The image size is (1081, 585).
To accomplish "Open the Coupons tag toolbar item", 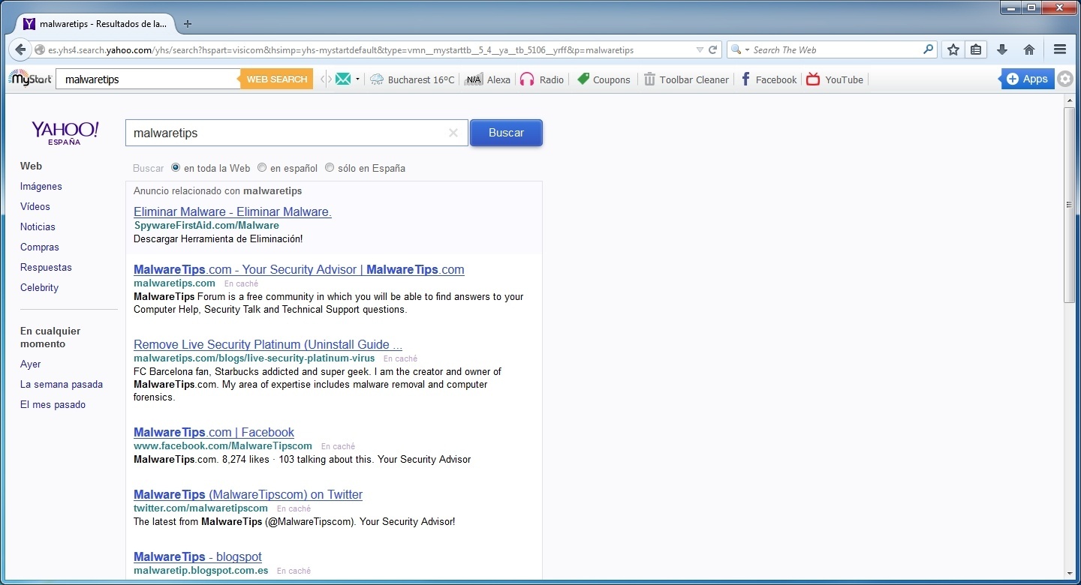I will (604, 79).
